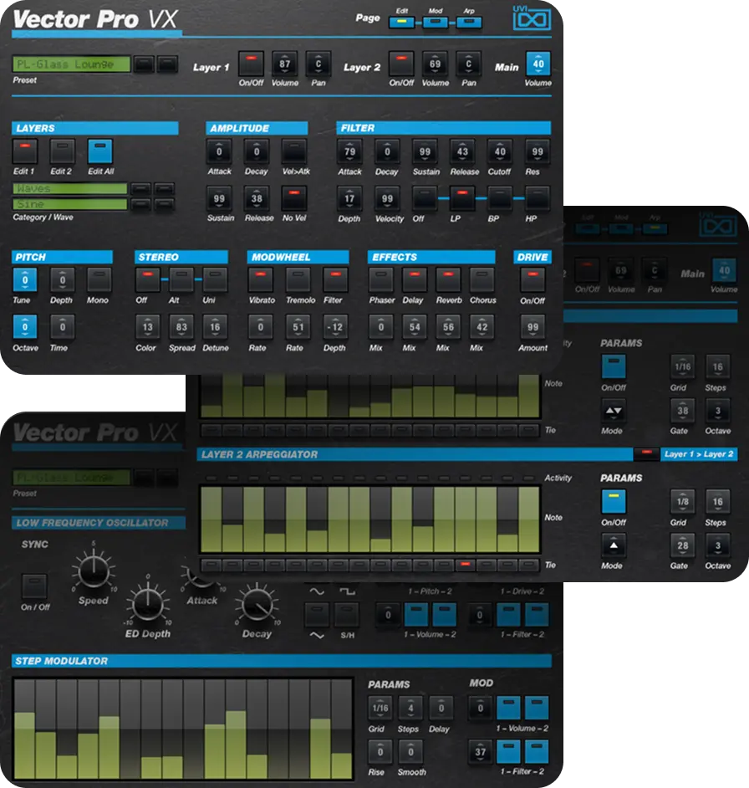Toggle Layer 2 On/Off in the top window
The image size is (749, 788).
[401, 64]
